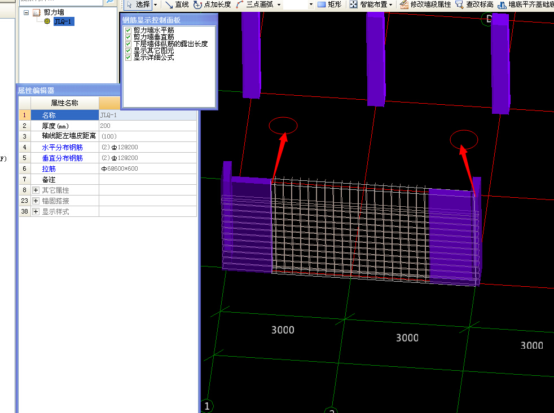Click the middle 3000 dimension label
The image size is (554, 413).
pos(407,338)
